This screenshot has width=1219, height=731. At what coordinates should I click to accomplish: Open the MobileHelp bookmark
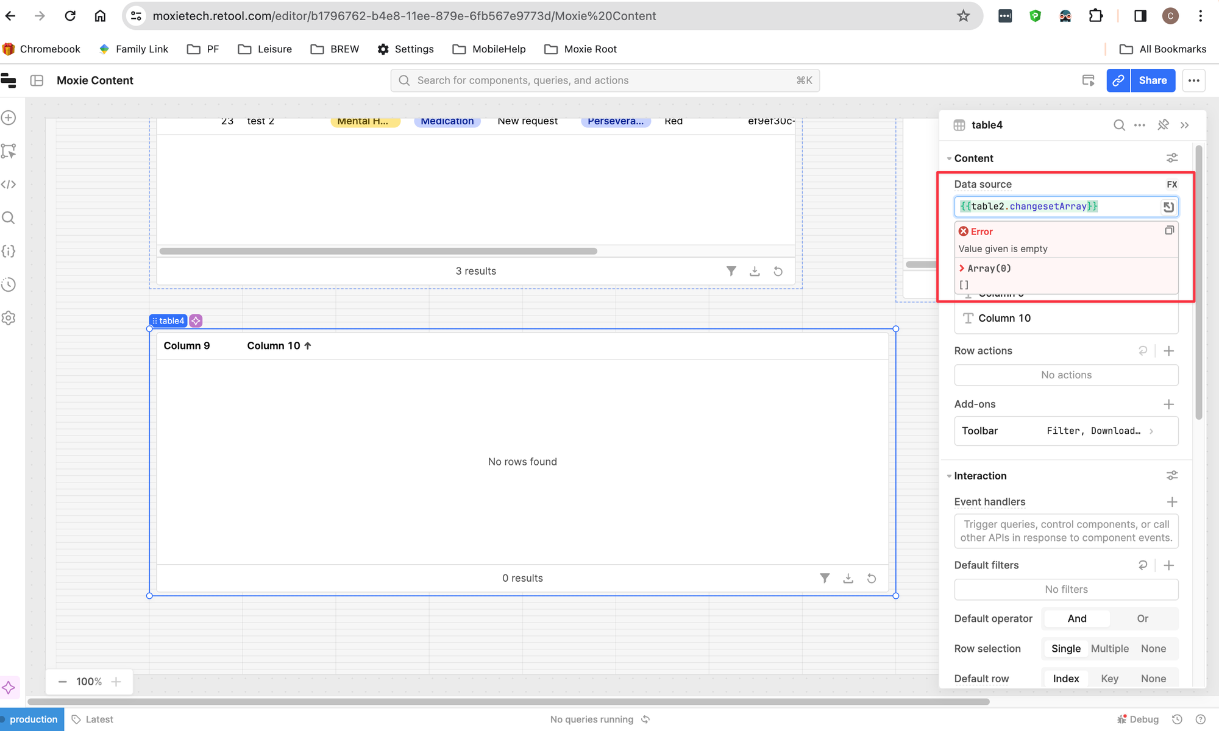tap(489, 49)
